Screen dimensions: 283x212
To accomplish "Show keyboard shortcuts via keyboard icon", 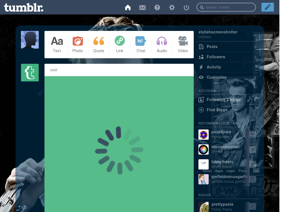I will coord(256,171).
